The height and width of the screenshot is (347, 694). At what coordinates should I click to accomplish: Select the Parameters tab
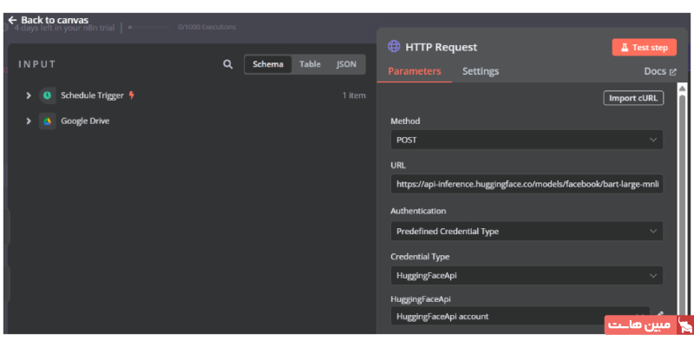[x=414, y=71]
